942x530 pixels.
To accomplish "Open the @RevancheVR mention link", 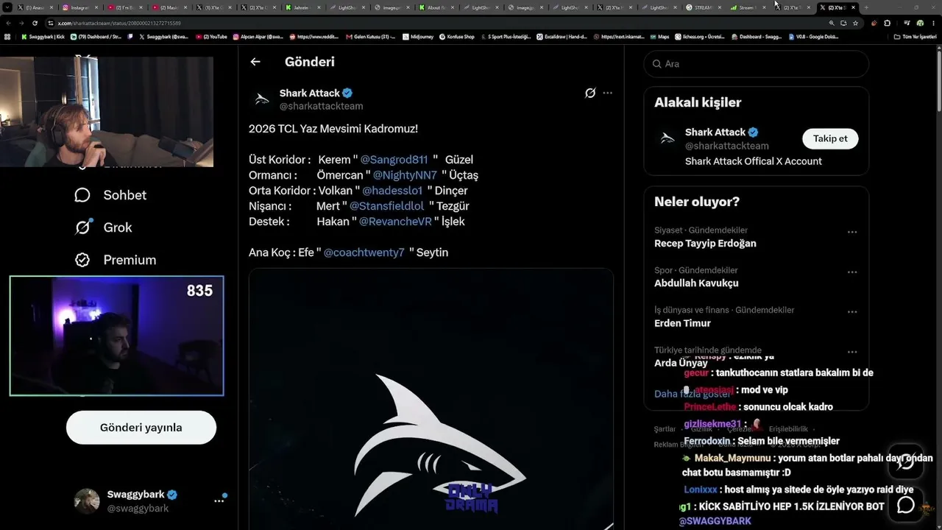I will [395, 222].
